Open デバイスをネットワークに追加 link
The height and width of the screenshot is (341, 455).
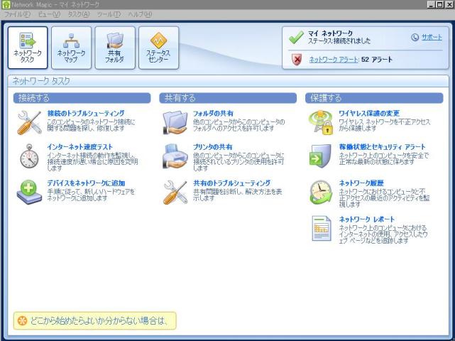coord(86,183)
